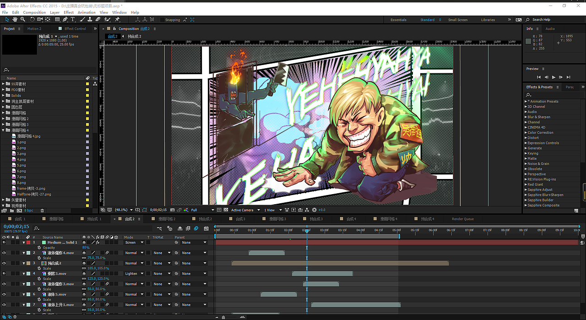Switch to the Audio panel tab

tap(550, 28)
